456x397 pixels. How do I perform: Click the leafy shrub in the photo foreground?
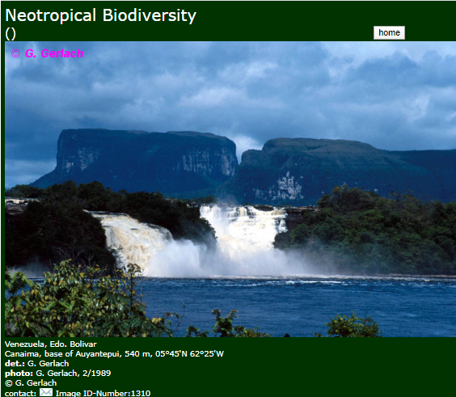point(73,302)
